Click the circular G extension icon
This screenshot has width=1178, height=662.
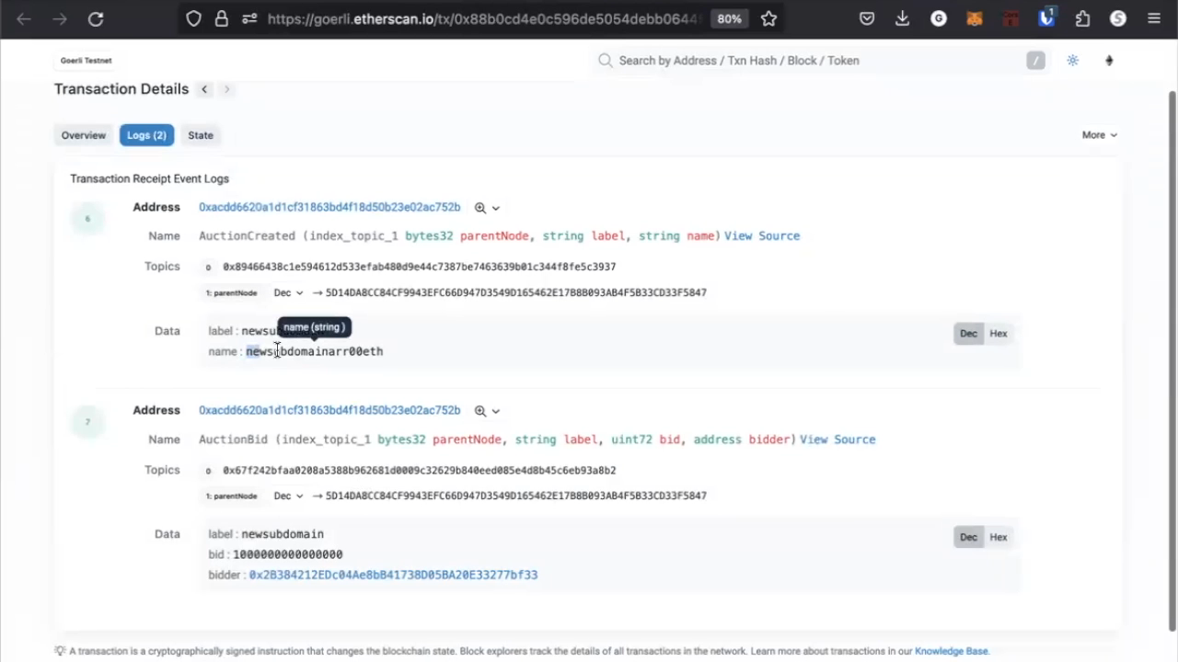939,18
